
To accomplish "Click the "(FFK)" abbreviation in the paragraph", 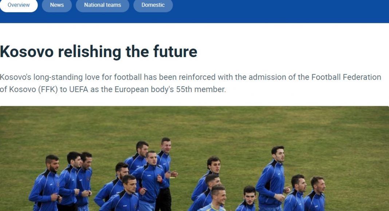I will 48,89.
